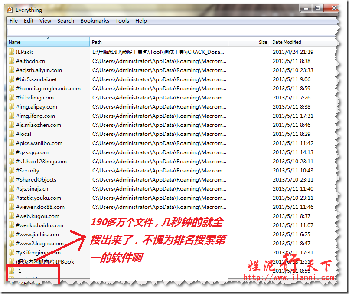
Task: Click the path of the !EPack row
Action: pos(158,52)
